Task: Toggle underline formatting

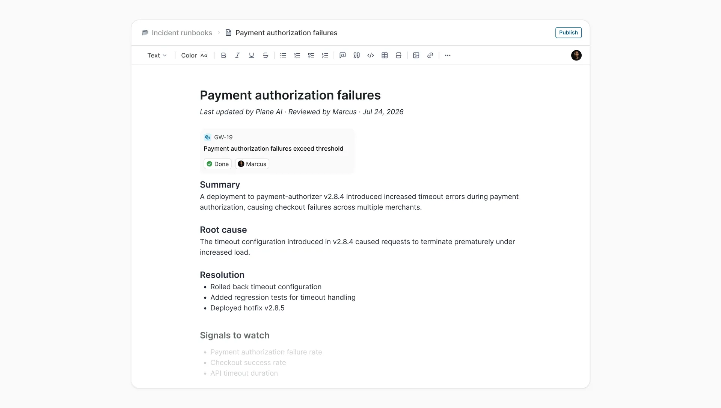Action: 251,55
